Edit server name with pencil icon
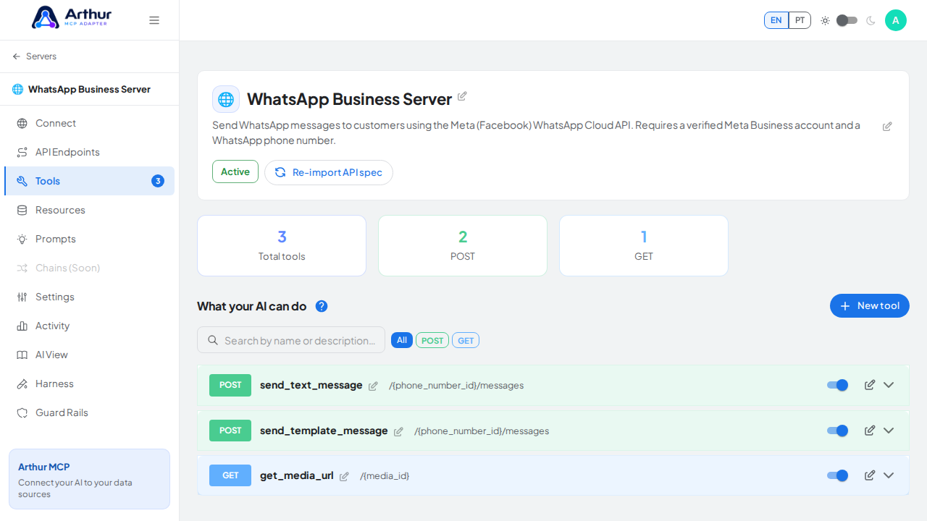 click(x=462, y=96)
